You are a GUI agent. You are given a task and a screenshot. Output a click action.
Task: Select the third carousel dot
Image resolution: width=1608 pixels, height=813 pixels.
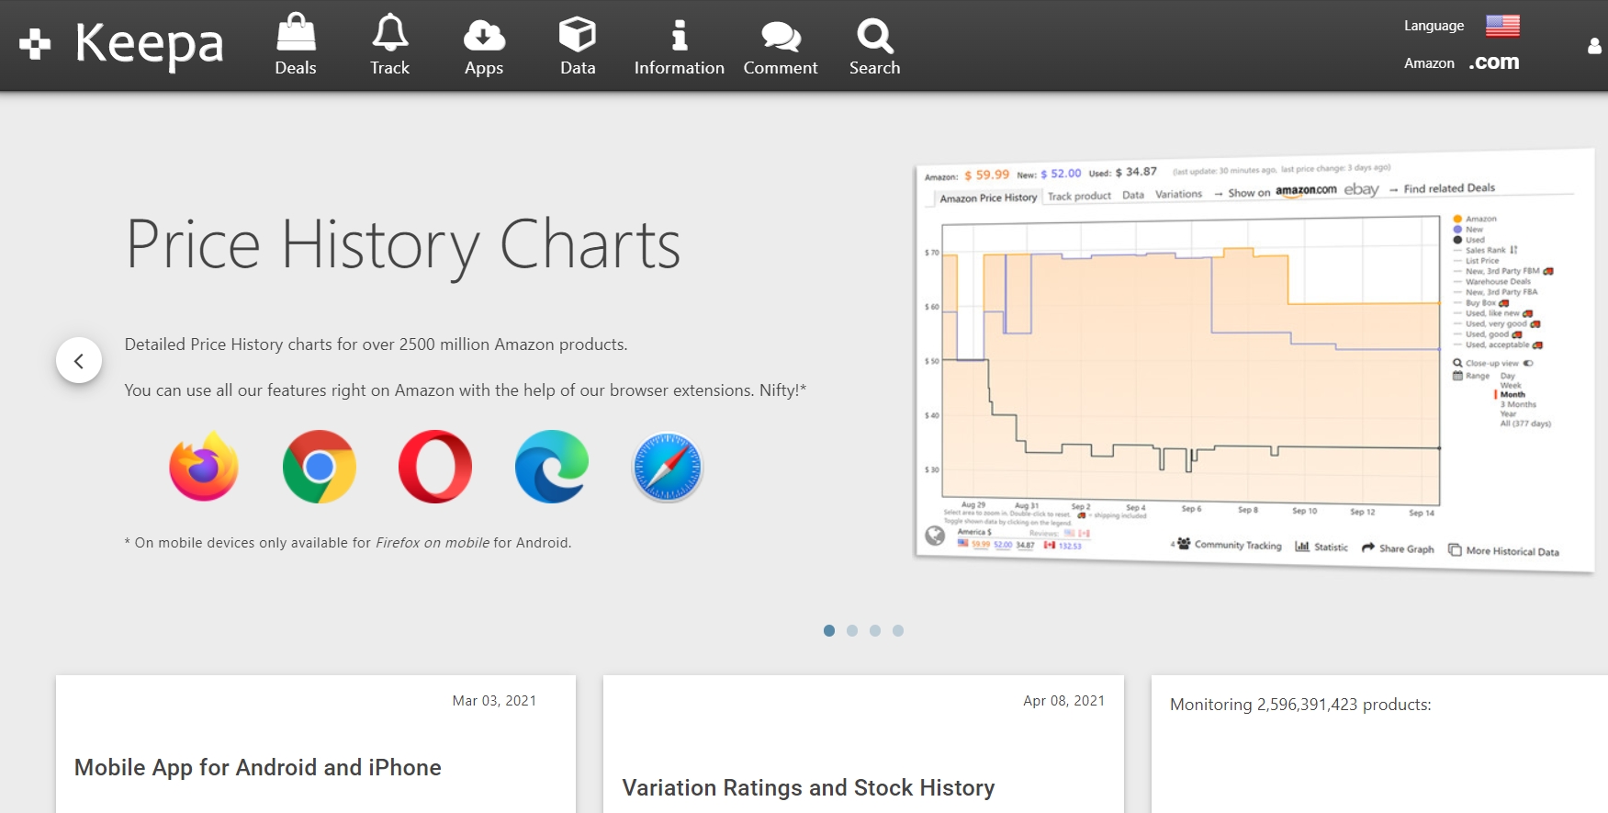[x=875, y=630]
